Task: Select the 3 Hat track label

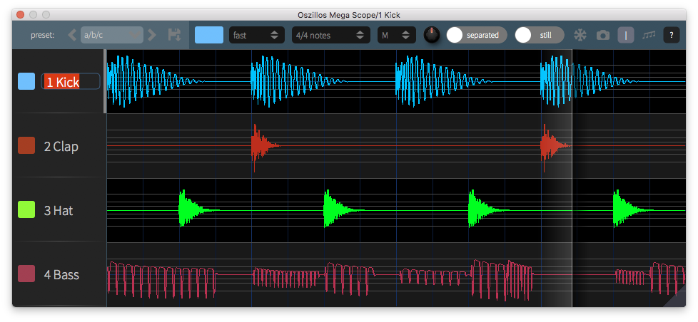Action: [59, 210]
